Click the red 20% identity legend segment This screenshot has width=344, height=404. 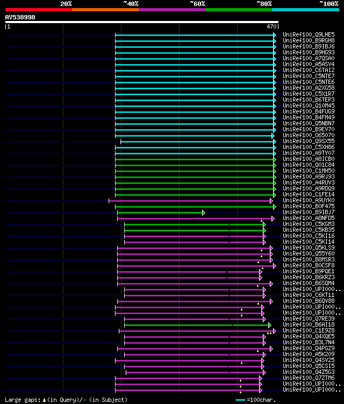coord(39,10)
